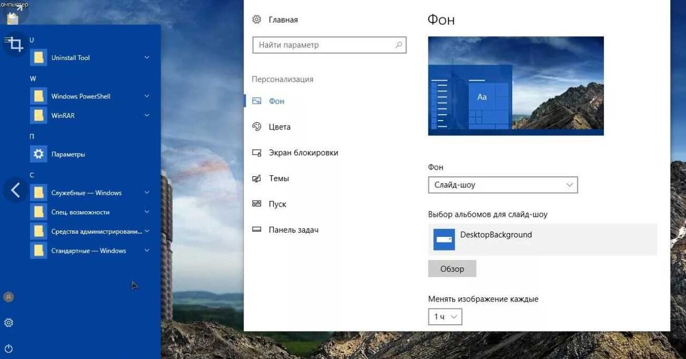Click the Персонализация section heading
686x359 pixels.
tap(282, 79)
